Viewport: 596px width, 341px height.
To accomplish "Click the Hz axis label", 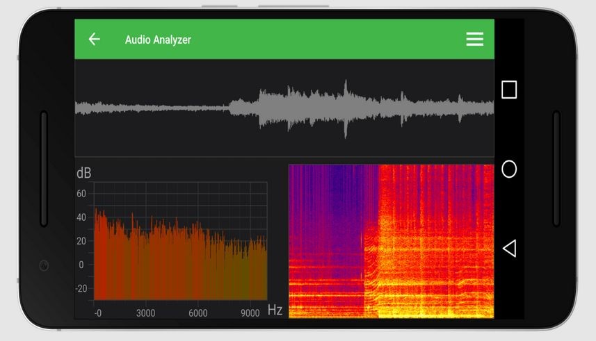I will coord(275,310).
